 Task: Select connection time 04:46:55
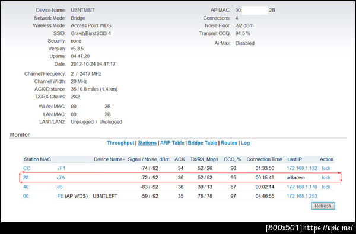(x=265, y=196)
